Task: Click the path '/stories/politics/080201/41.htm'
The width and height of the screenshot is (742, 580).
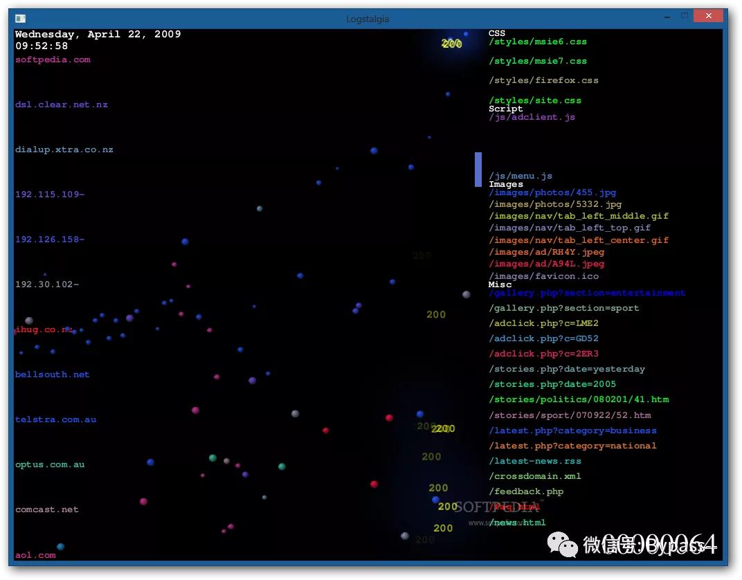Action: coord(579,400)
